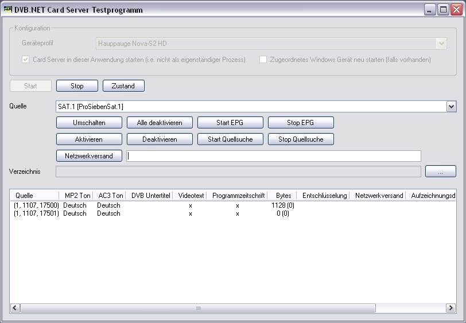Image resolution: width=466 pixels, height=323 pixels.
Task: Click the DVB.NET application icon in title bar
Action: pos(8,10)
